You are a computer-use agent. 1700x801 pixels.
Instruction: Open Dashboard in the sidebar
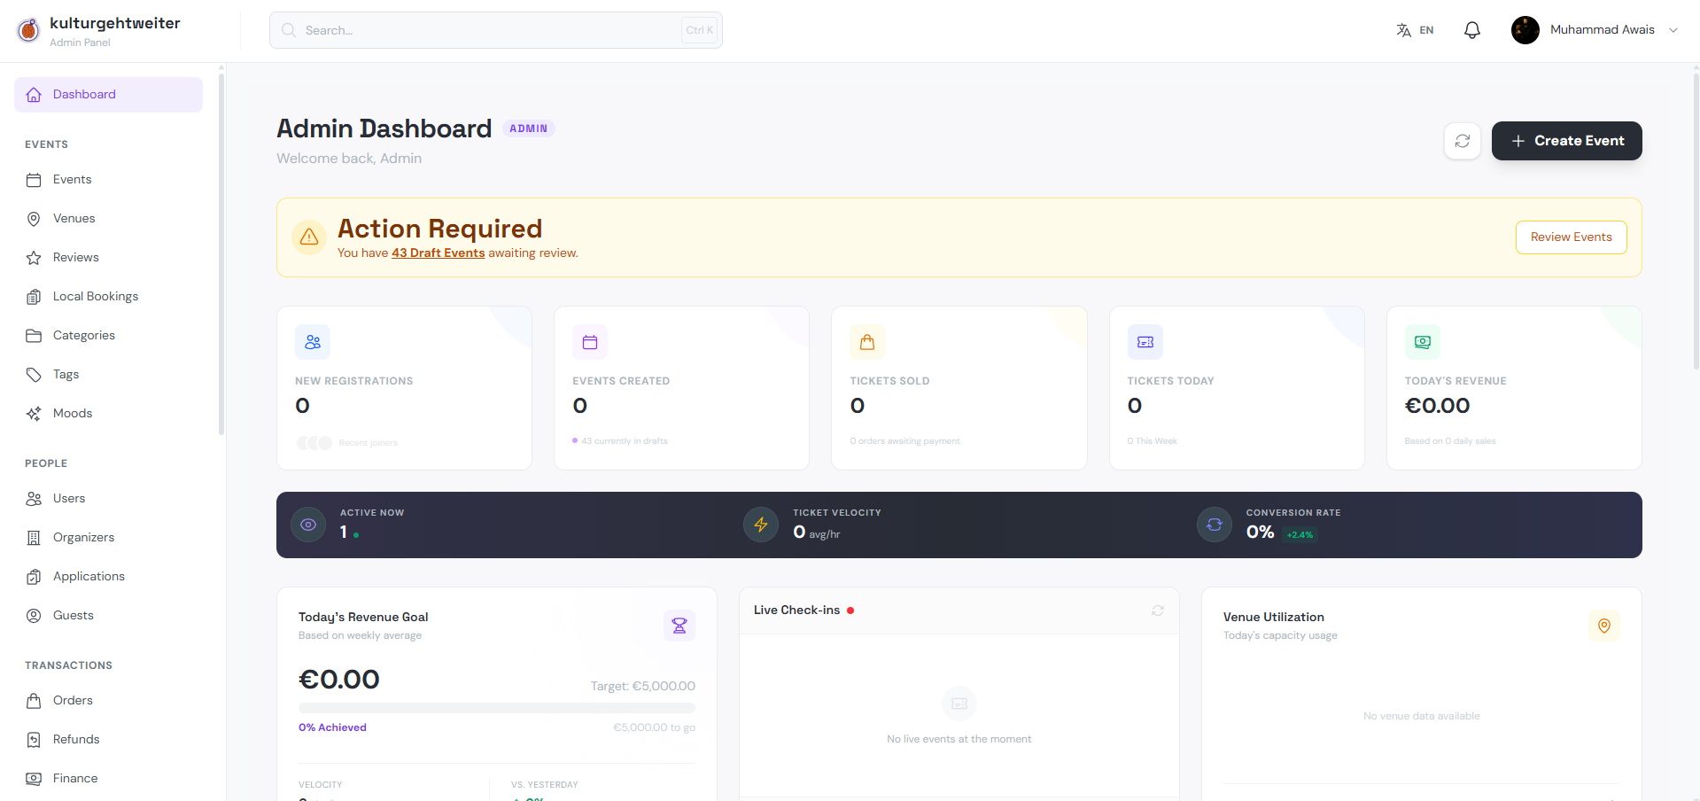108,95
